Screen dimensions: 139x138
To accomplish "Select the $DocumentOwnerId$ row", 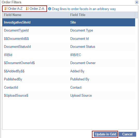I will tap(69, 63).
